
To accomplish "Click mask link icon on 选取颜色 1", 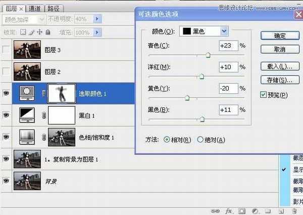I will coord(44,93).
